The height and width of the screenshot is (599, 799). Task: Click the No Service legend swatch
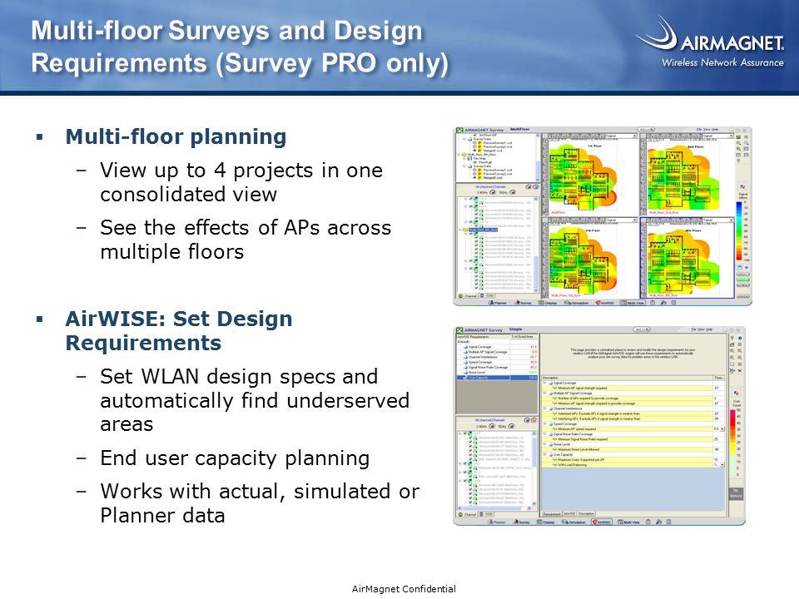736,493
